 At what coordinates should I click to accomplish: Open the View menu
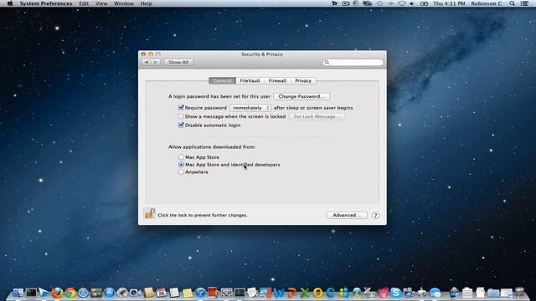pos(101,3)
